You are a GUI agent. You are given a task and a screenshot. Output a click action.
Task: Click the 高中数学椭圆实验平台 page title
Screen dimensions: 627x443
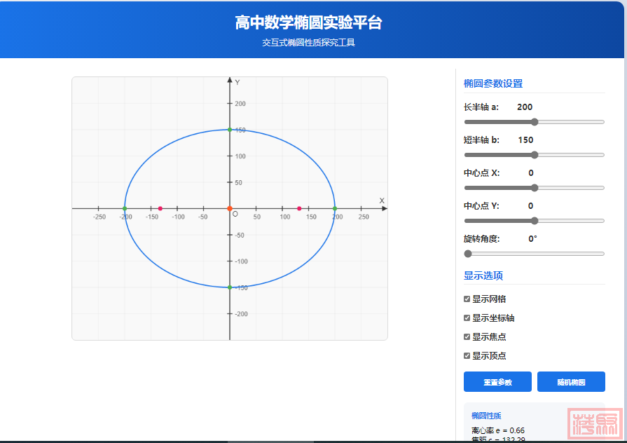click(x=309, y=23)
